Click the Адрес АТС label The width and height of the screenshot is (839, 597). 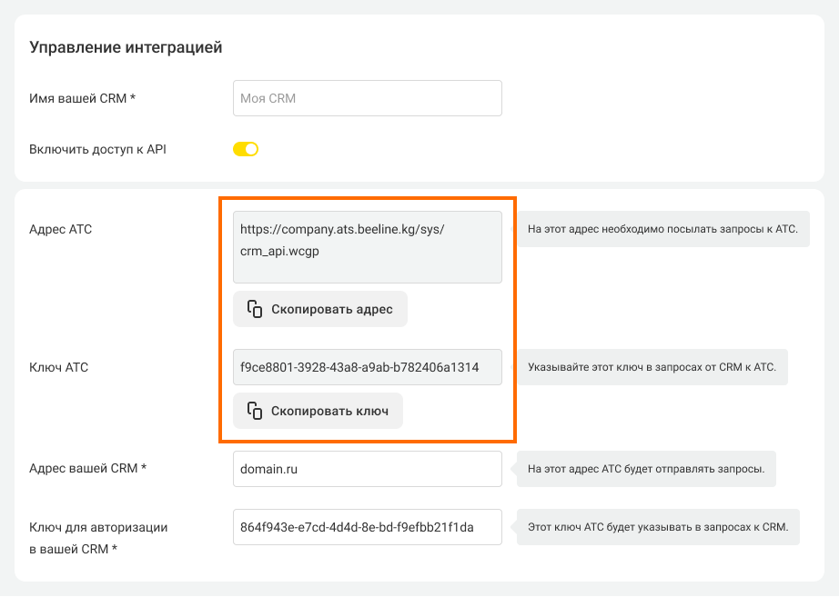pos(60,229)
